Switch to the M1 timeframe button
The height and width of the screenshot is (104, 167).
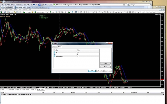143,12
